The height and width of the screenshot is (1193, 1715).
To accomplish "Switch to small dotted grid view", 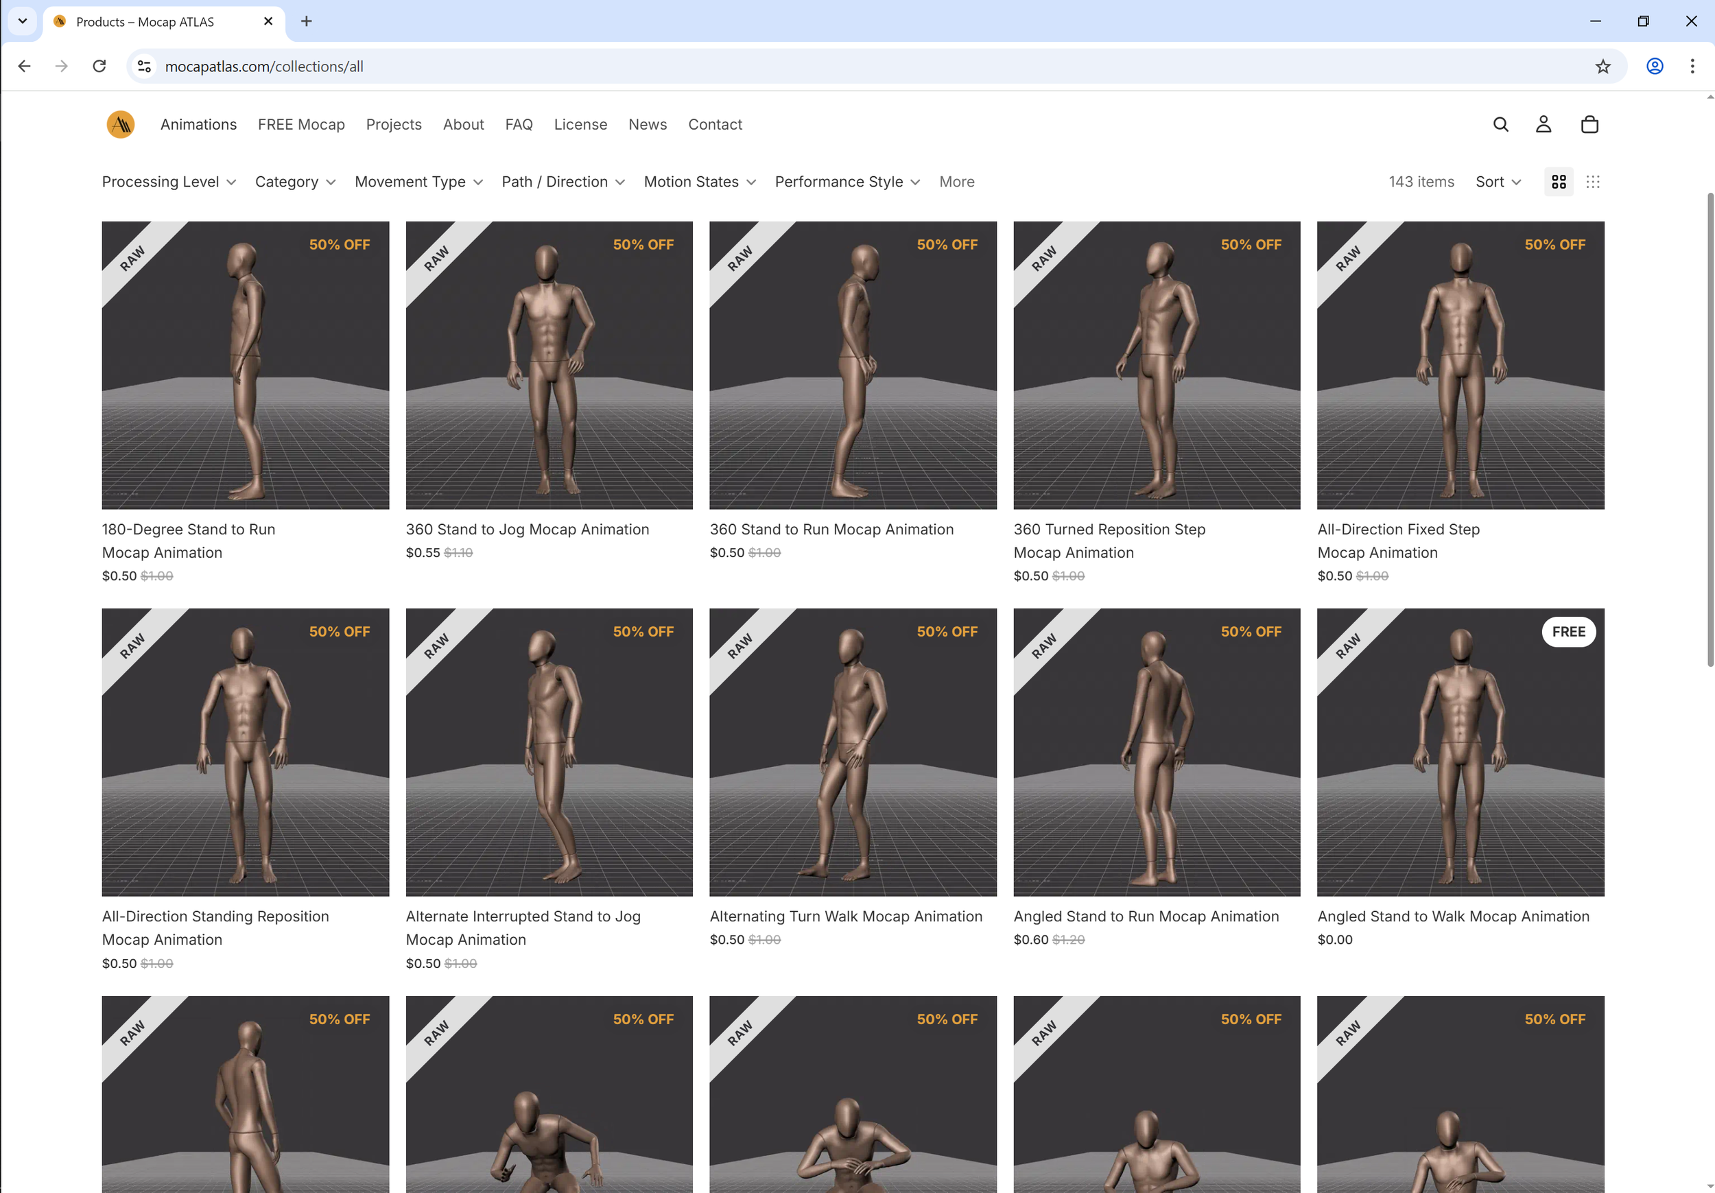I will click(x=1592, y=182).
